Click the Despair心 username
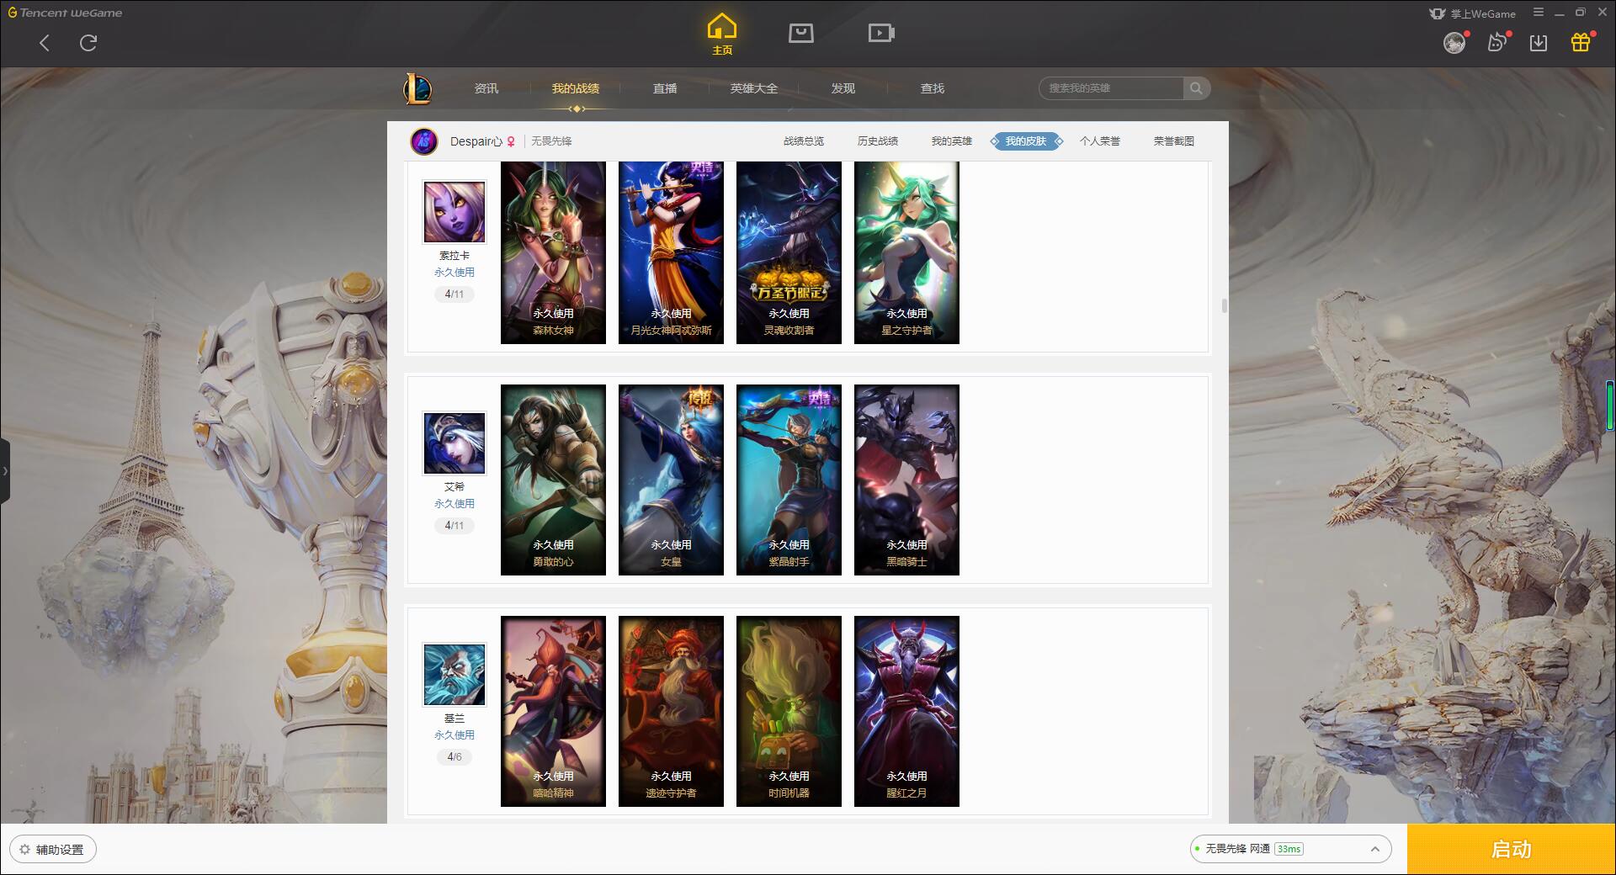The height and width of the screenshot is (875, 1616). (476, 141)
